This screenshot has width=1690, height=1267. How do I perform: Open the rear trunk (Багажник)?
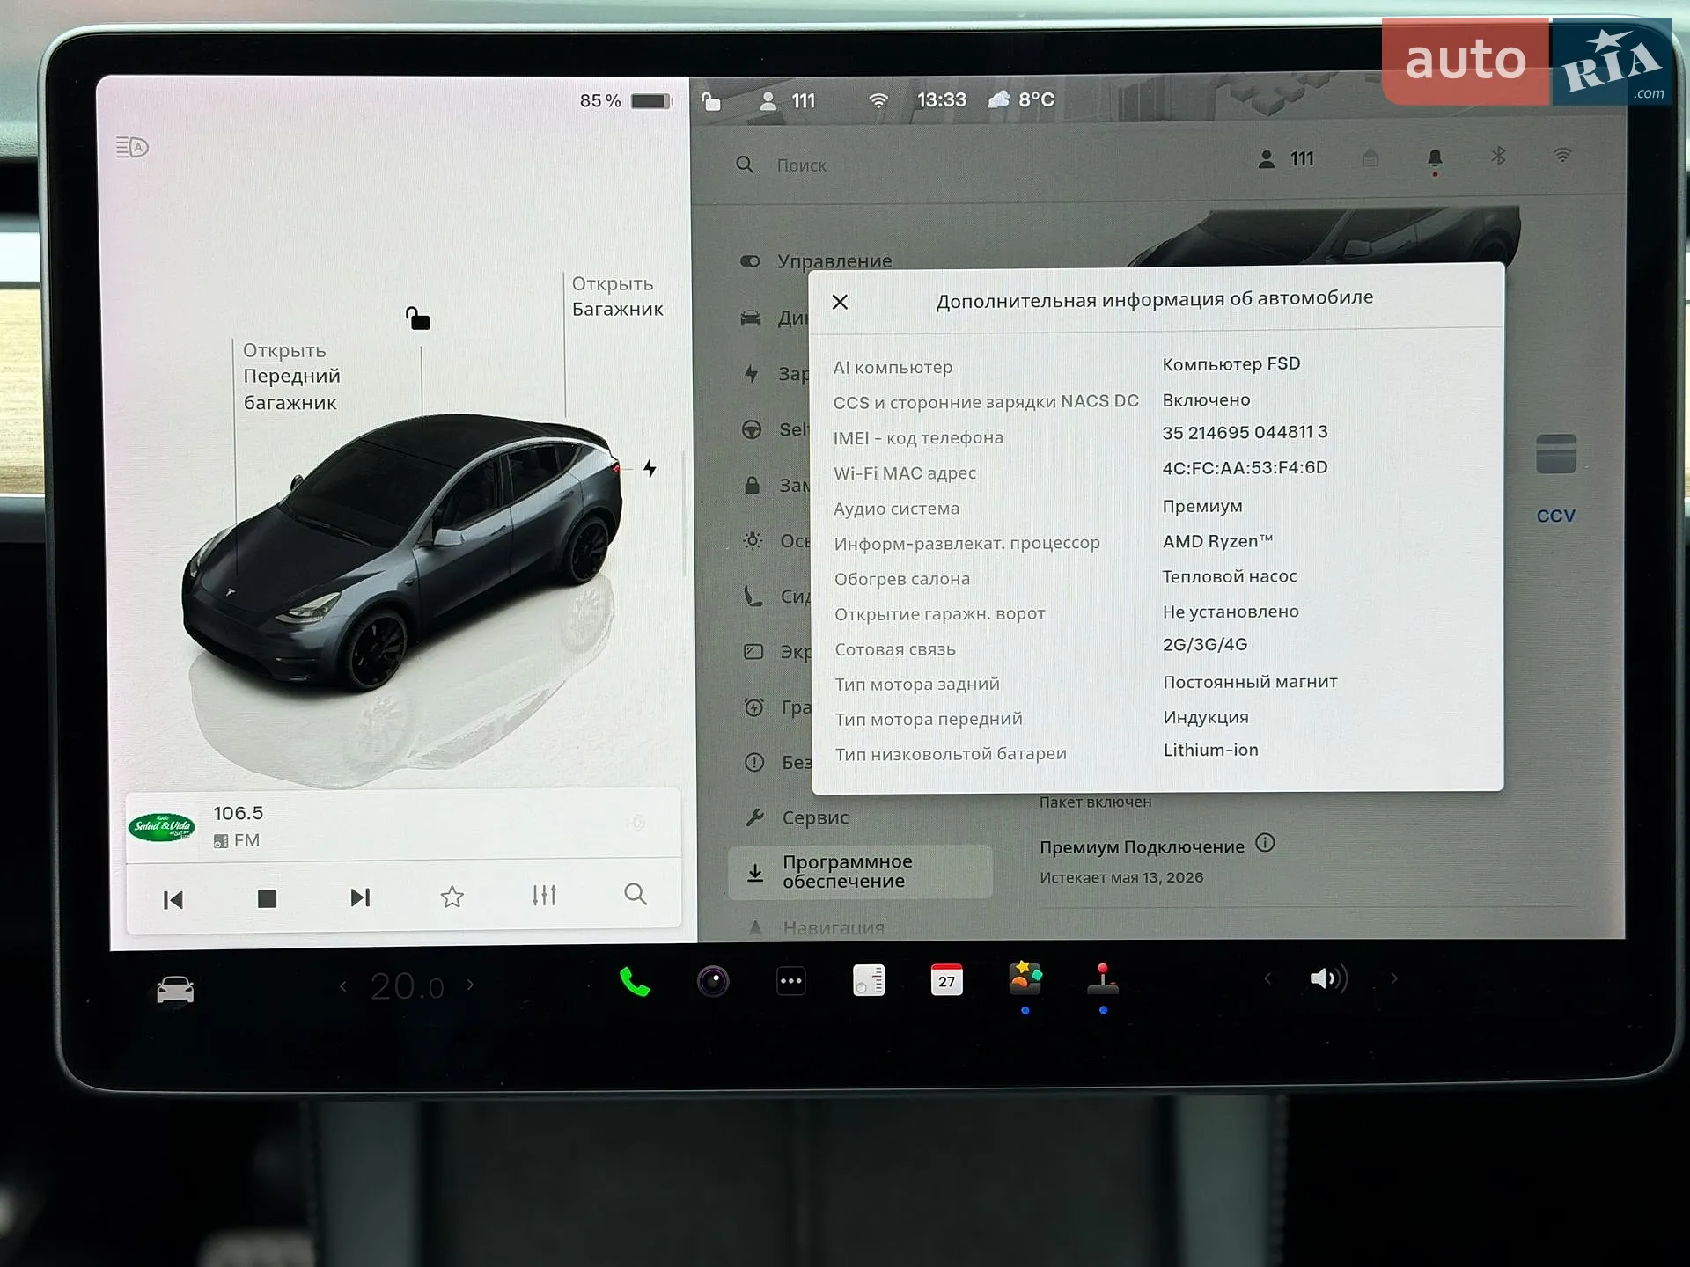tap(617, 297)
